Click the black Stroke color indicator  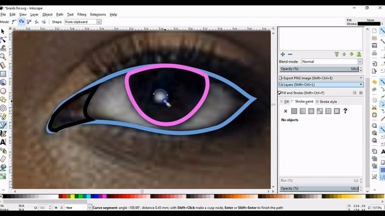point(369,24)
